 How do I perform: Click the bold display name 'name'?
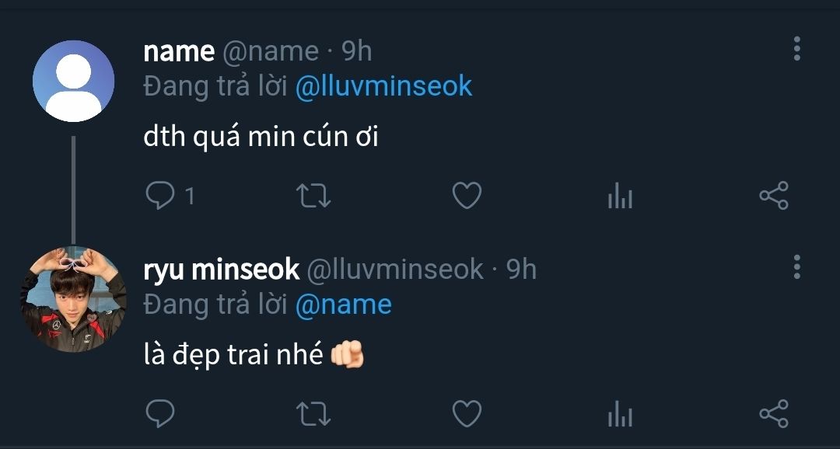click(x=179, y=51)
